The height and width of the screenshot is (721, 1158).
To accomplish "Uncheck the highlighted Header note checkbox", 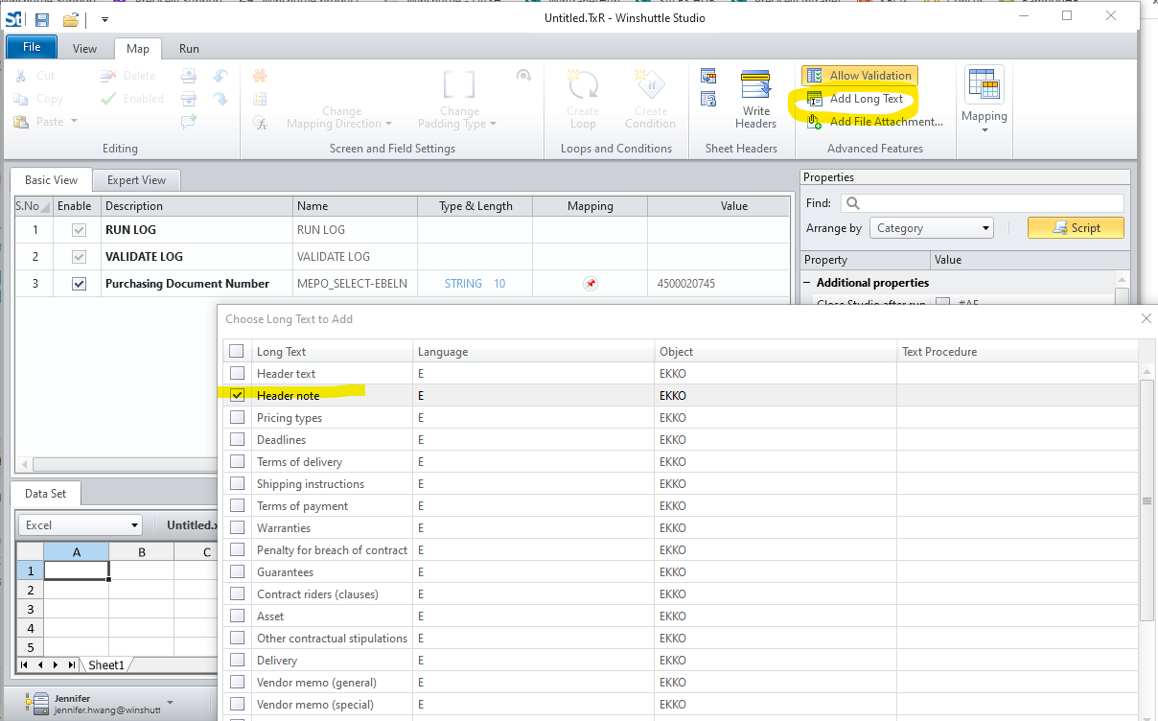I will pos(237,395).
